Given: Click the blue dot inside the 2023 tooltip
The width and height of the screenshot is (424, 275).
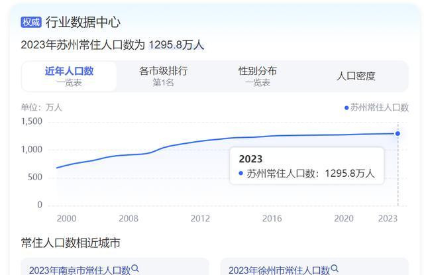Looking at the screenshot, I should tap(240, 174).
